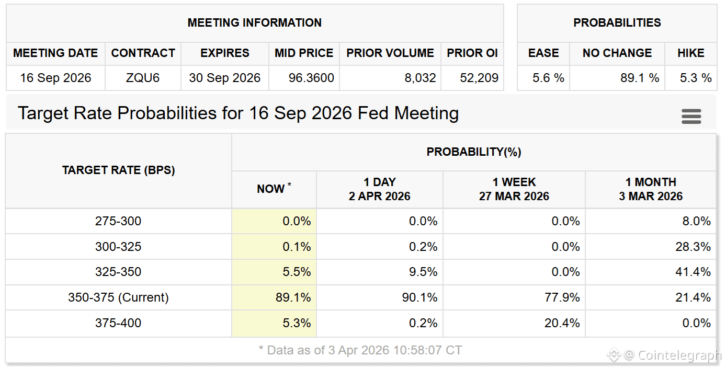Click the 375-400 target rate row label
Viewport: 726px width, 368px height.
[x=118, y=323]
